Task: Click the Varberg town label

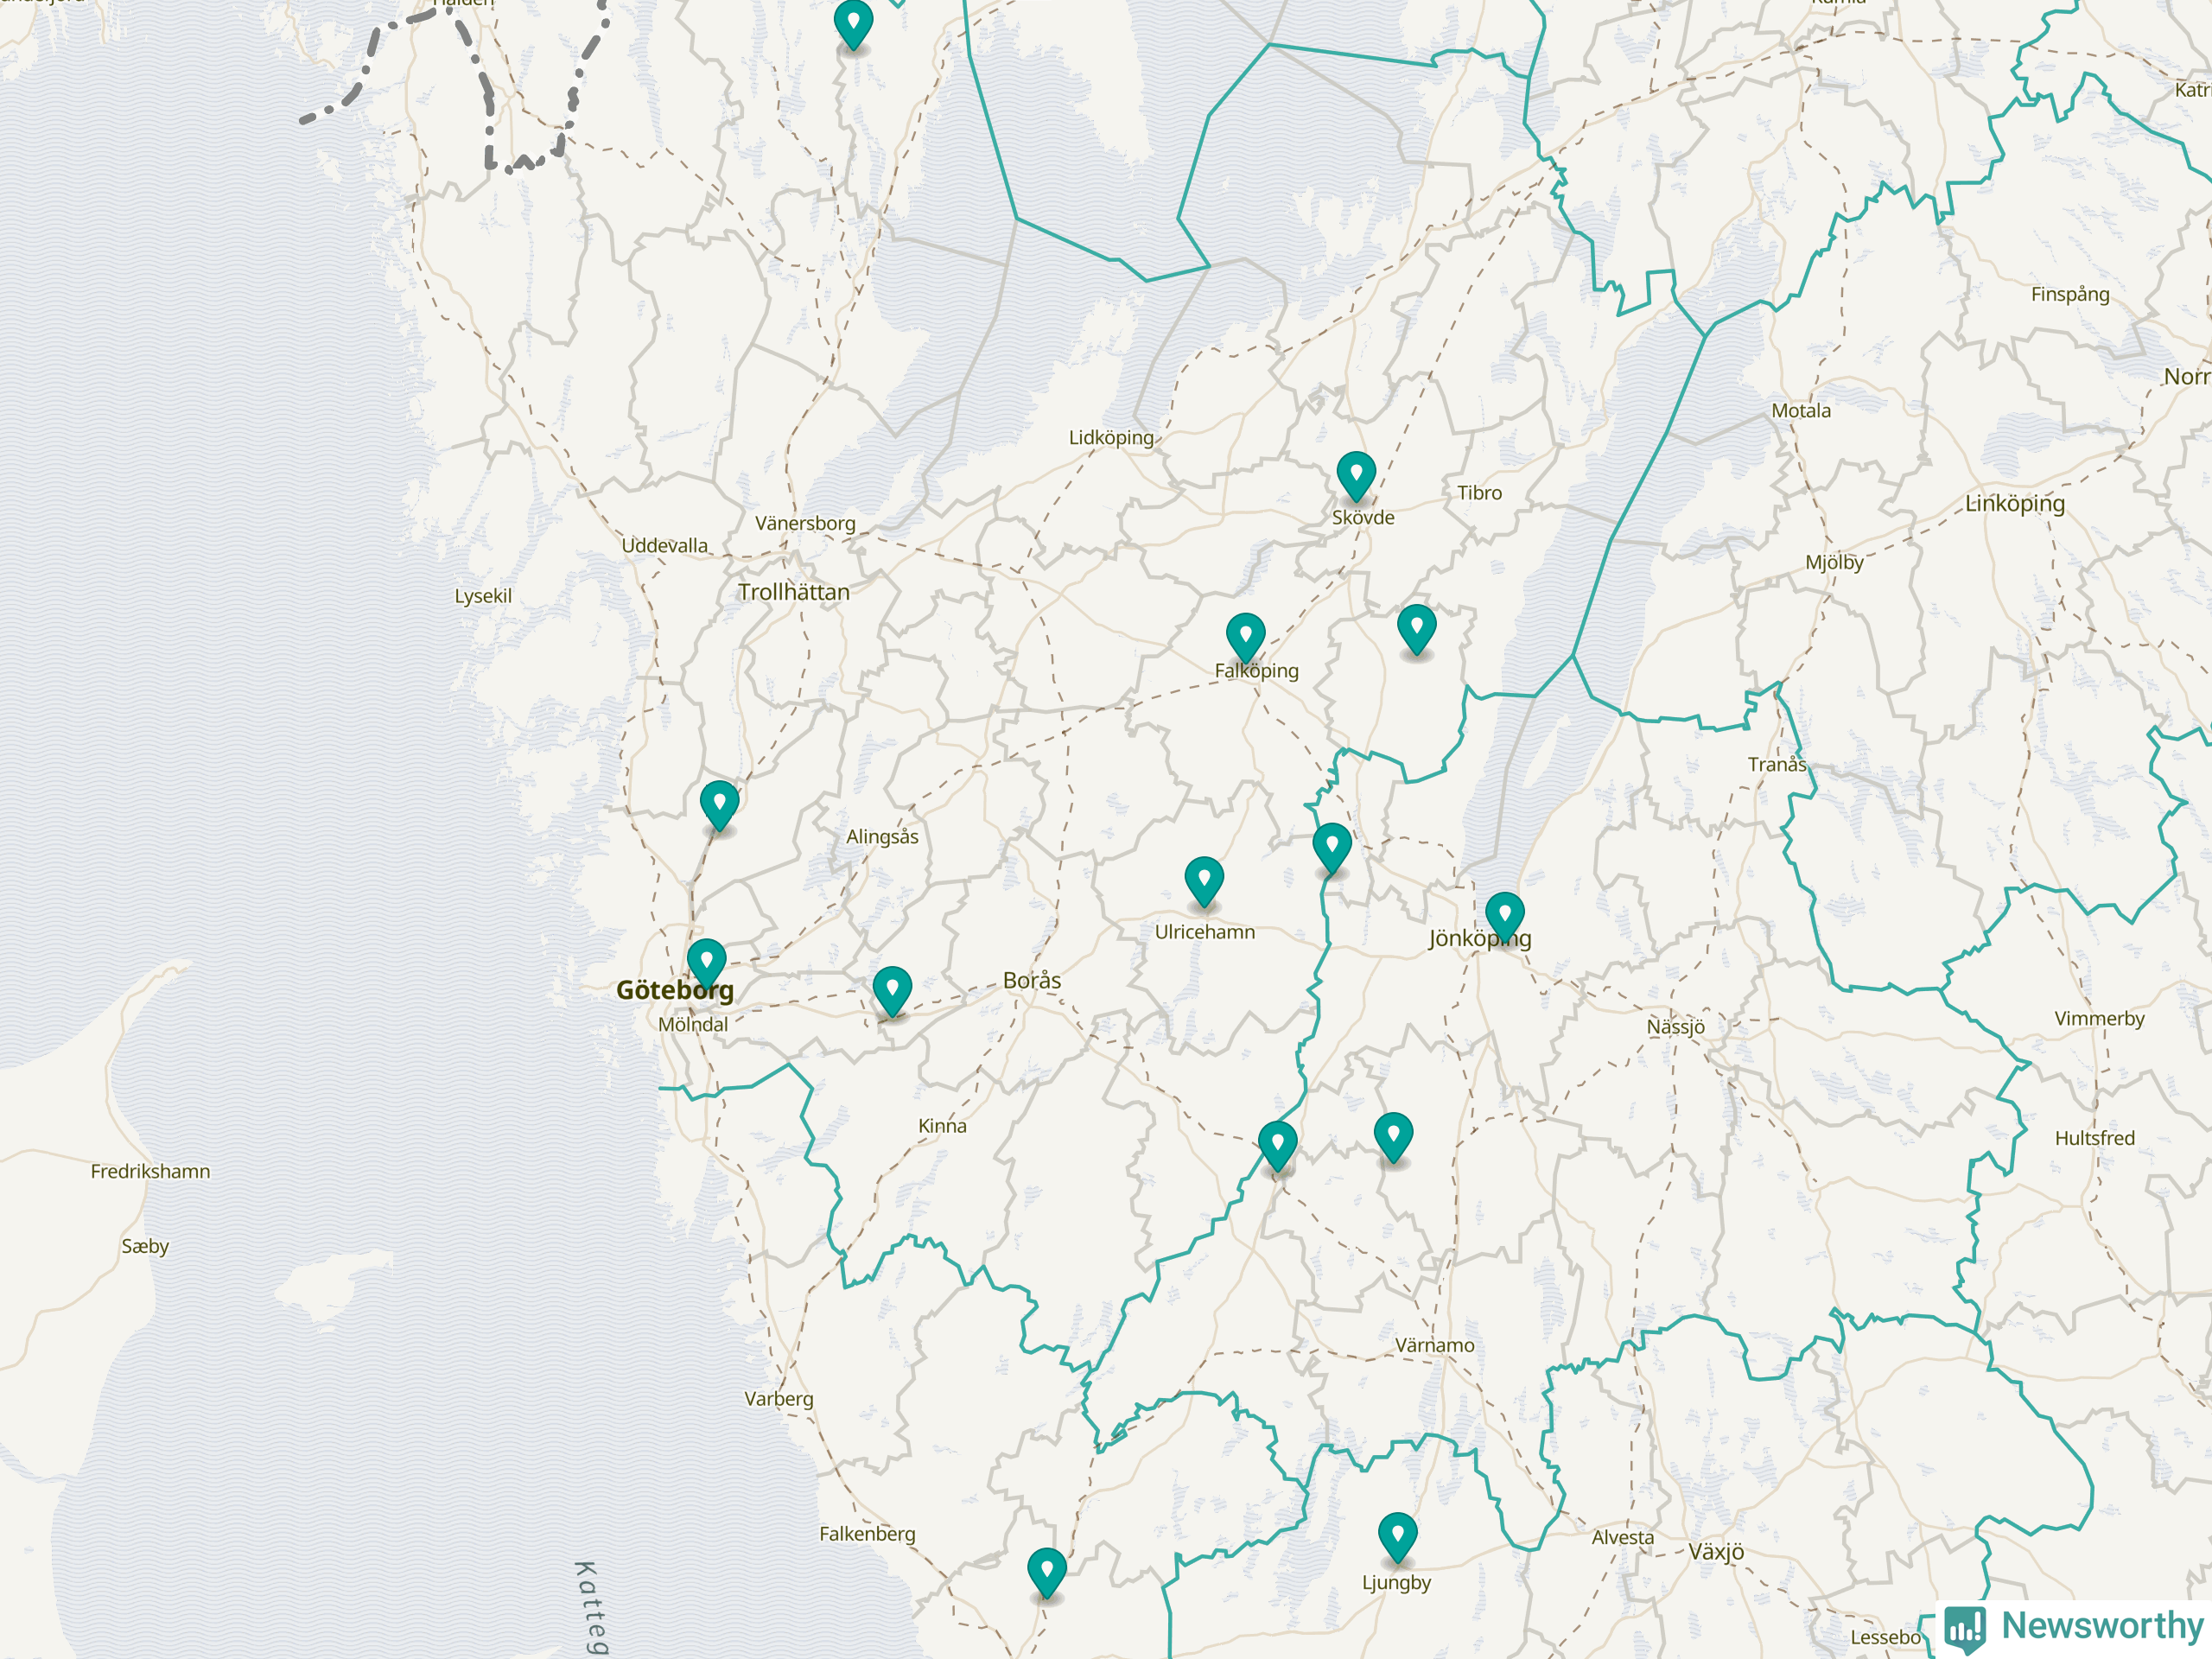Action: click(778, 1399)
